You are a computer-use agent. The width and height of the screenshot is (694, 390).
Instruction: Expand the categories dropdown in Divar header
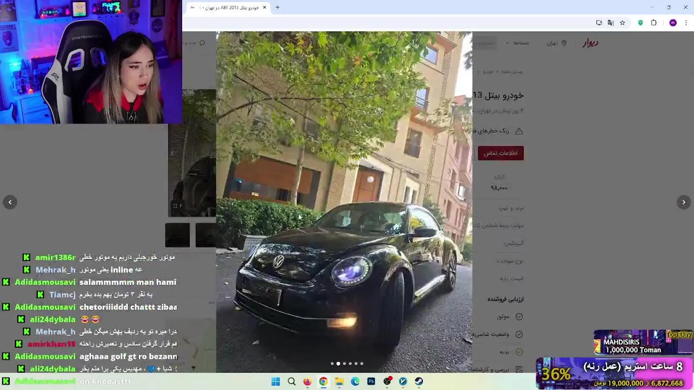(x=518, y=43)
